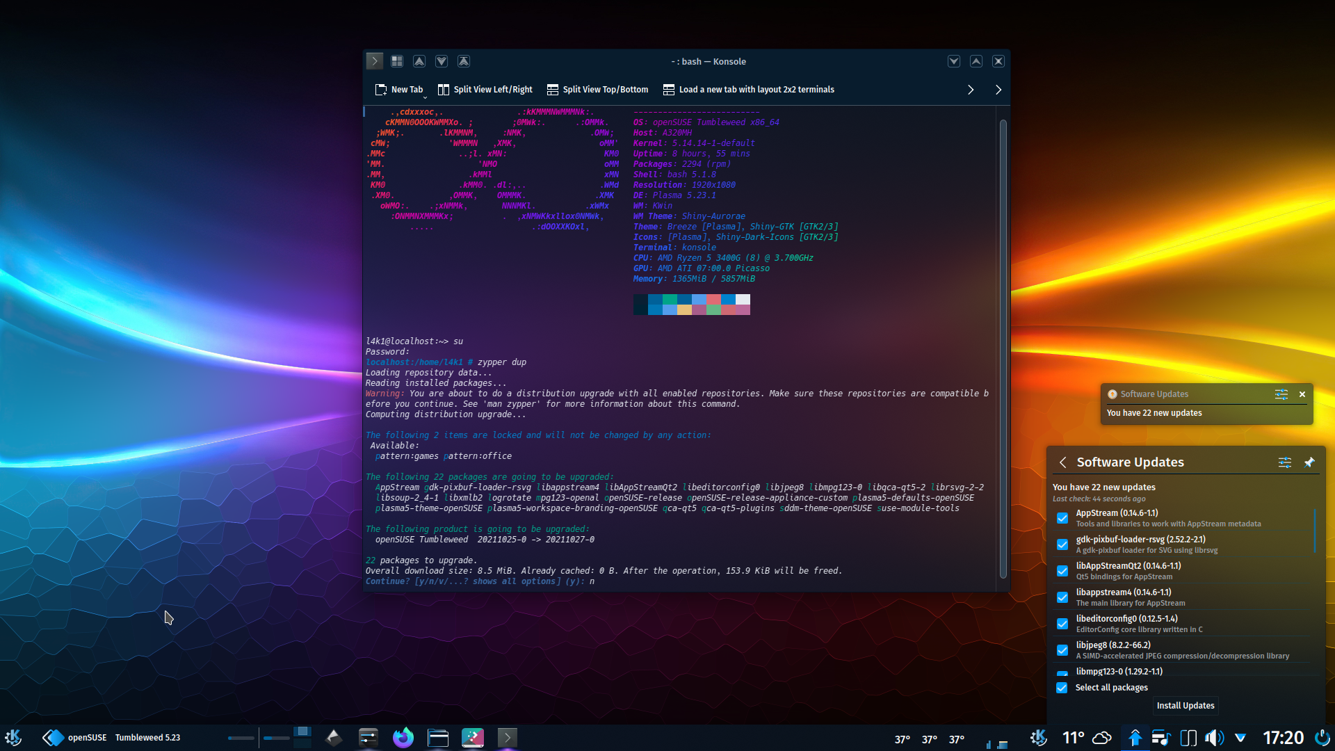Click the keep-below arrow in Konsole title bar
The image size is (1335, 751).
442,61
